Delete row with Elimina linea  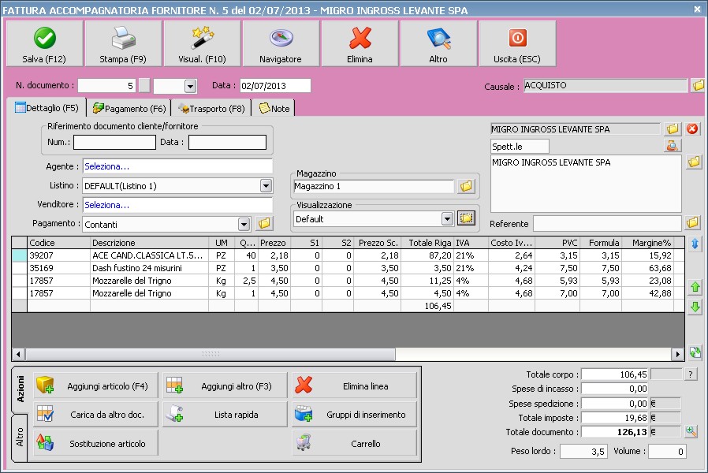click(x=355, y=386)
